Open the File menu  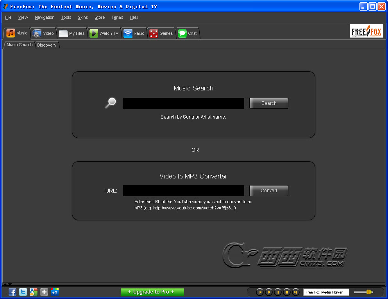tap(8, 17)
